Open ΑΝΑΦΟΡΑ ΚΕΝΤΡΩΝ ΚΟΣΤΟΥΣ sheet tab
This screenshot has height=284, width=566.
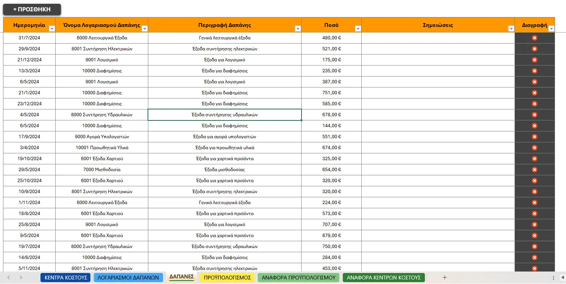point(384,278)
